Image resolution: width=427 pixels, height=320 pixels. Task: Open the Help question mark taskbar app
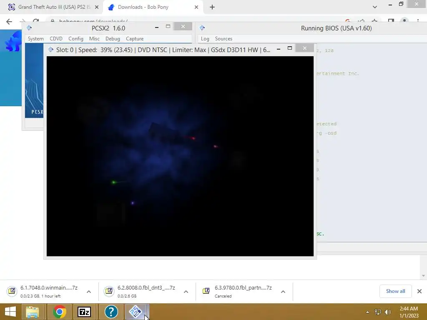click(111, 312)
